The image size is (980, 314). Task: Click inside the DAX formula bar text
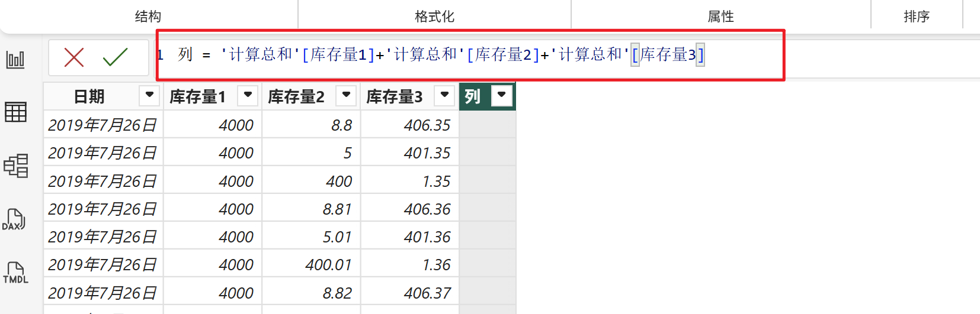[462, 55]
